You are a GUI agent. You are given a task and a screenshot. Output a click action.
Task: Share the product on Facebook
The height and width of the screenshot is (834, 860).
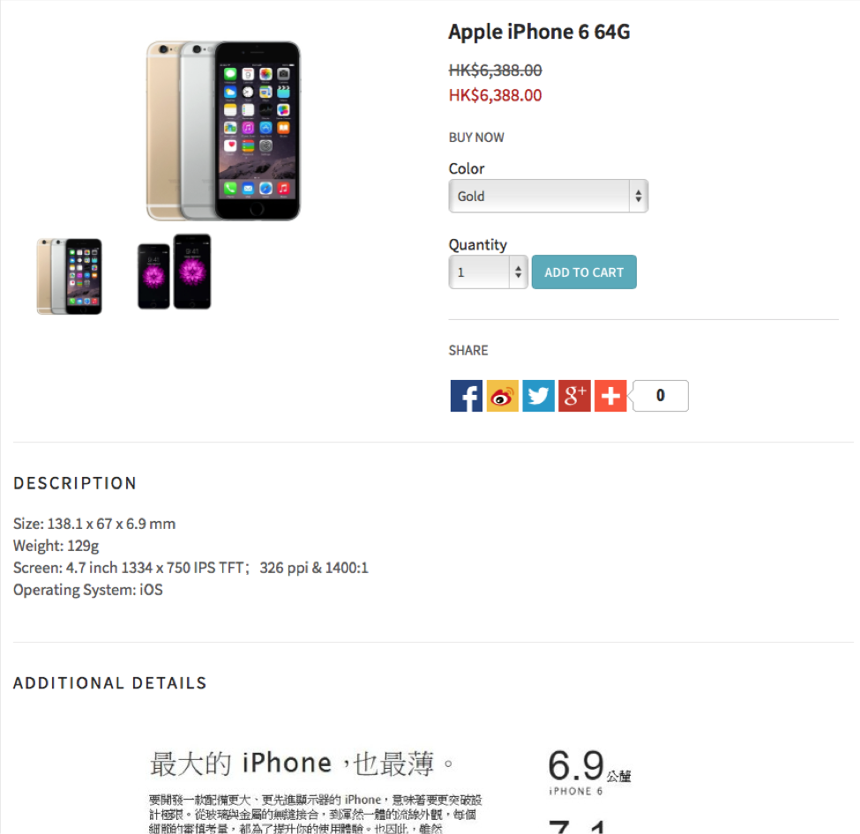[467, 395]
